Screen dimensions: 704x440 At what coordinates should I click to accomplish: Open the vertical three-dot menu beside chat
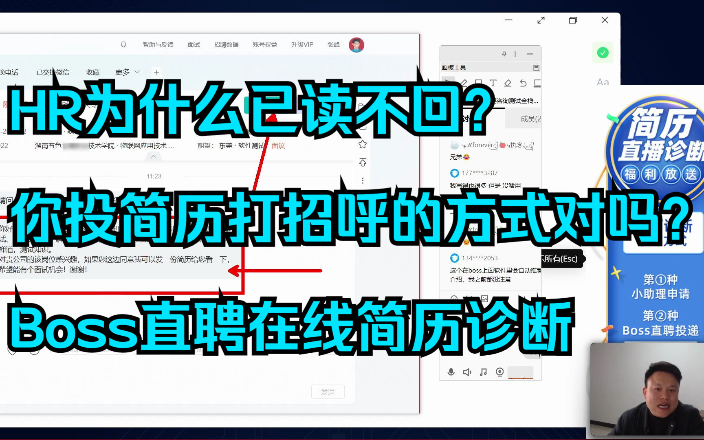click(x=363, y=180)
